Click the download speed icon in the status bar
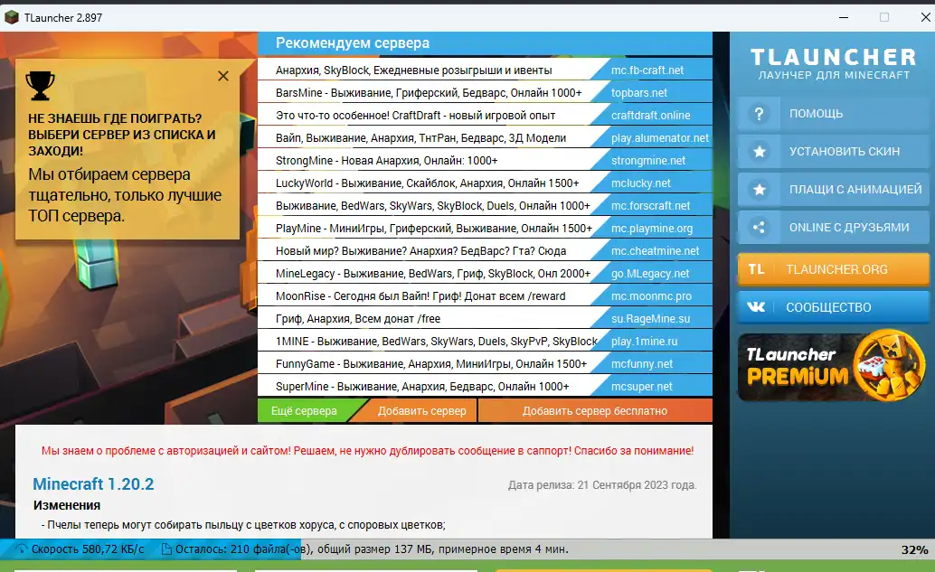Screen dimensions: 935x572 pyautogui.click(x=22, y=549)
